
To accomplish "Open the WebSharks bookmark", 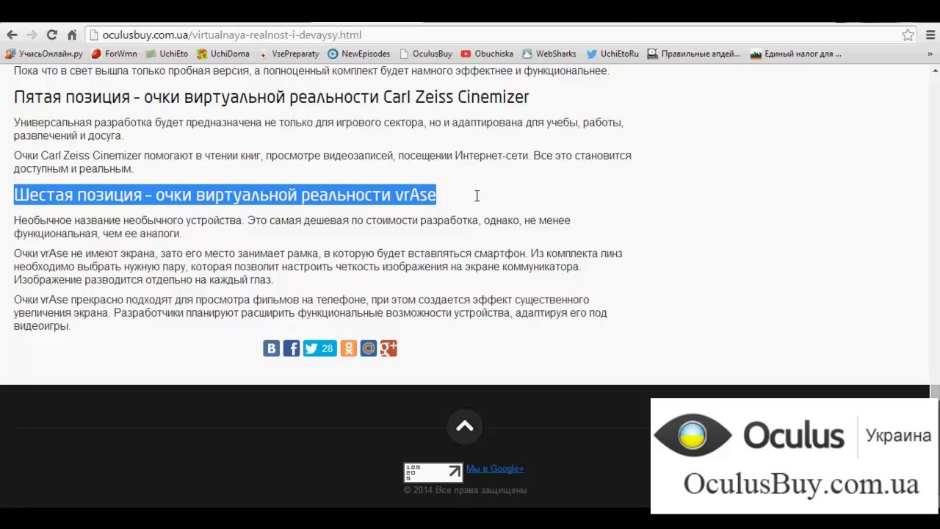I will coord(549,54).
